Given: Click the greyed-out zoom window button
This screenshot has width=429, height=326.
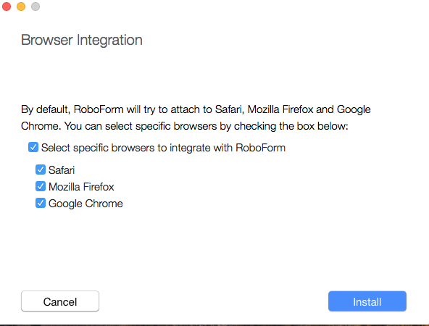Looking at the screenshot, I should coord(36,7).
